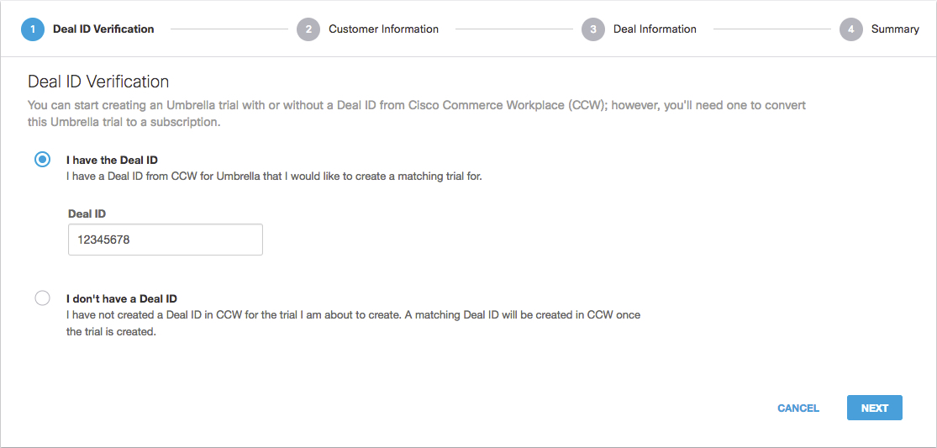Click the step 1 circle icon
This screenshot has height=448, width=937.
click(x=32, y=29)
